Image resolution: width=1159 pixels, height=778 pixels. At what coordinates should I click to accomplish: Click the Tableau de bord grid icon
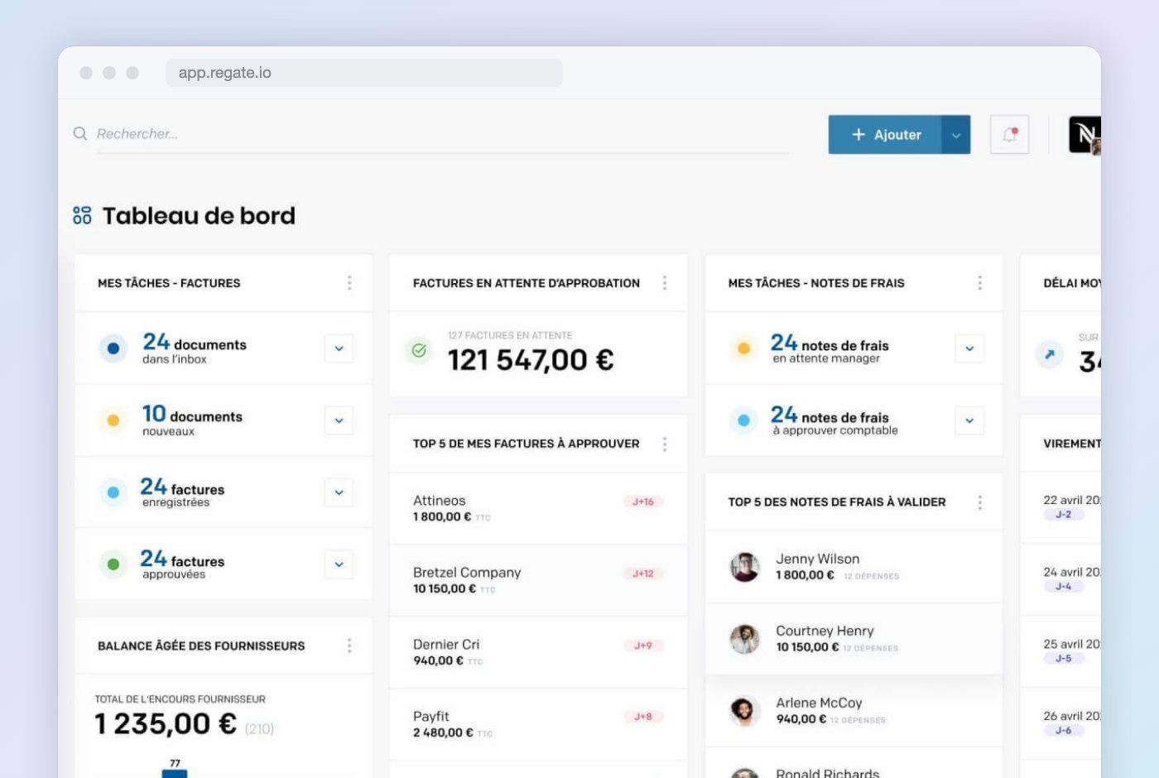click(x=82, y=216)
